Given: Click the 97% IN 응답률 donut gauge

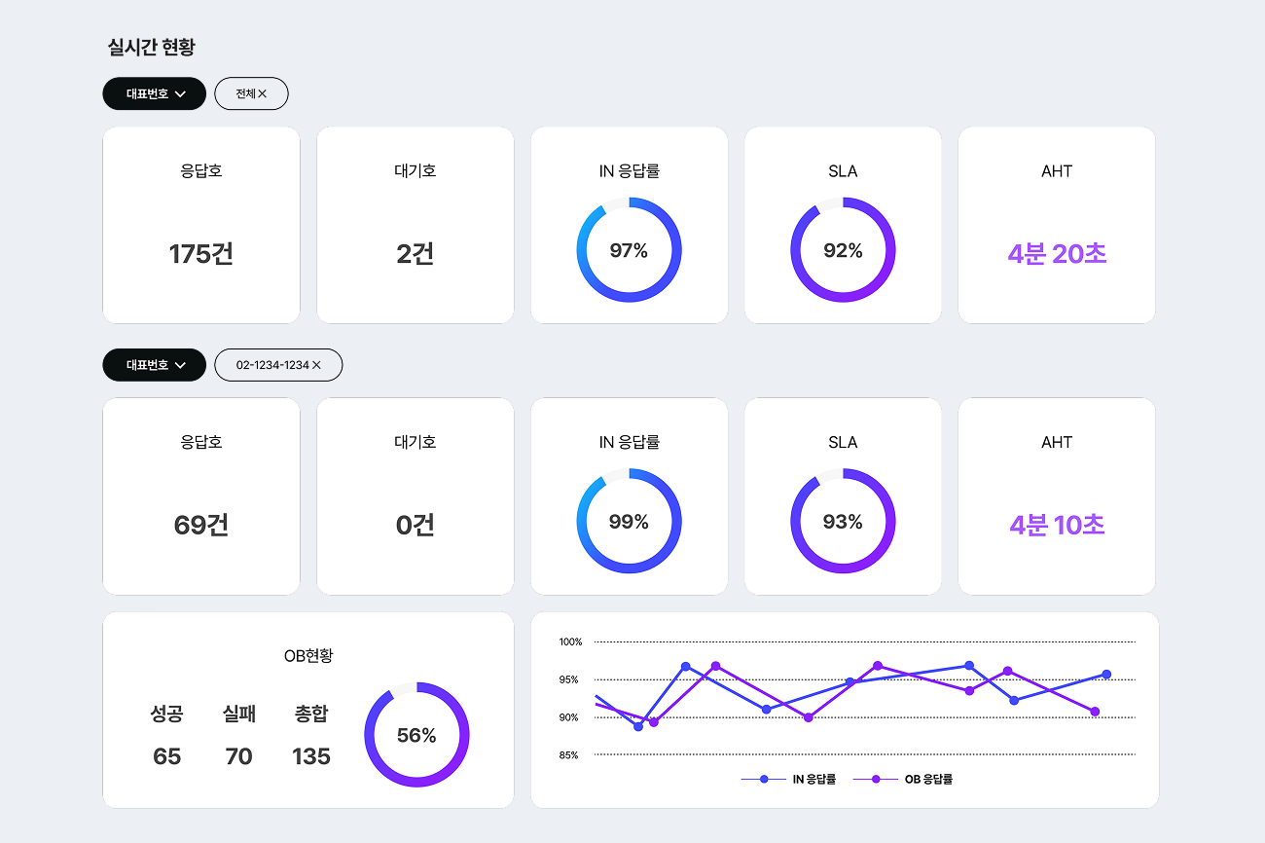Looking at the screenshot, I should click(629, 250).
